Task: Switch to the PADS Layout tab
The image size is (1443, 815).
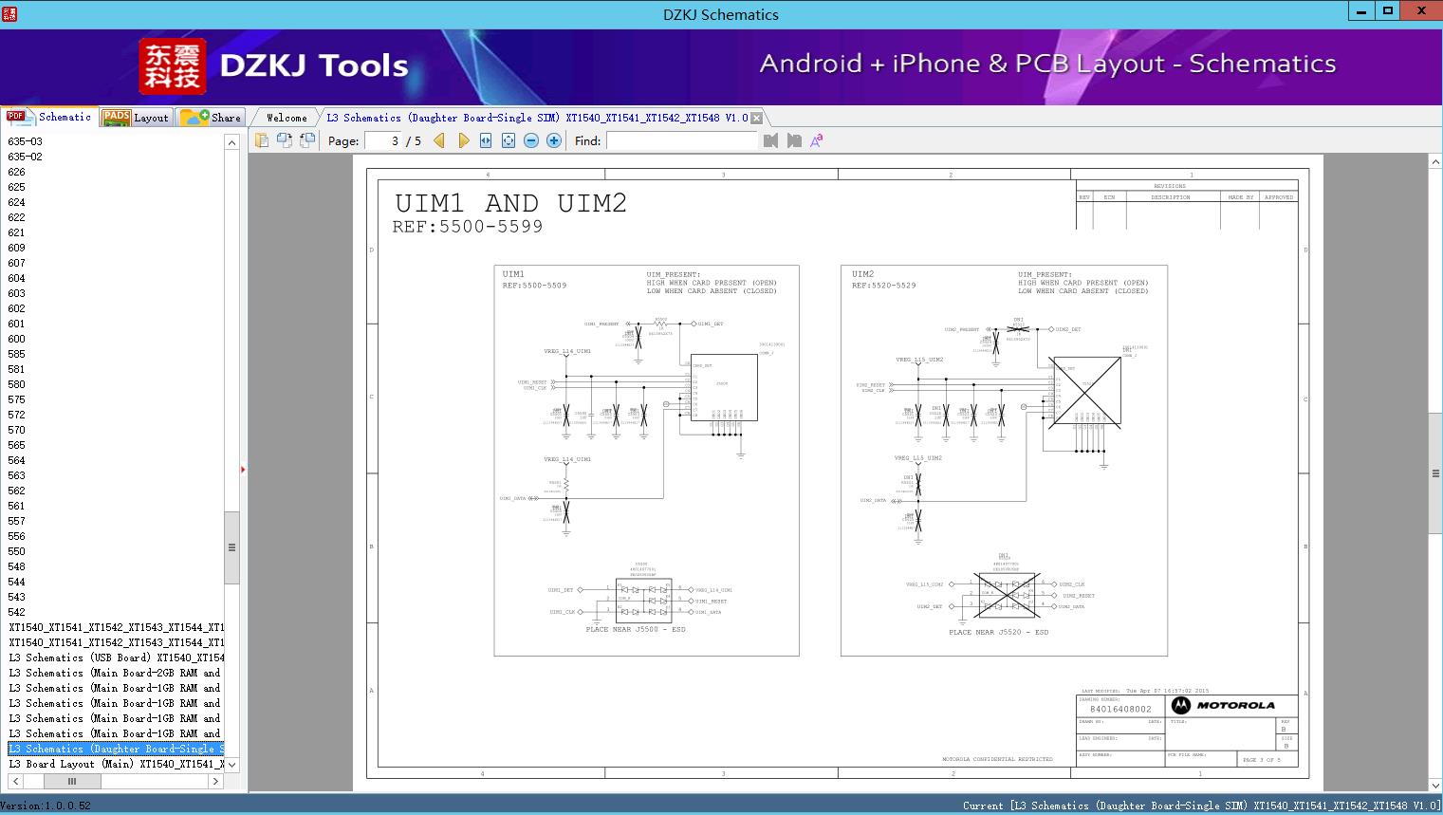Action: pyautogui.click(x=136, y=117)
